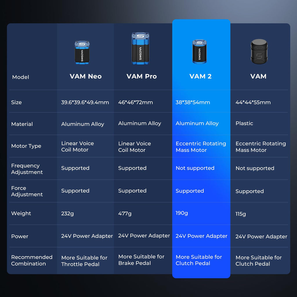Click 'Eccentric Rotating Mass Motor' under VAM 2
This screenshot has width=297, height=297.
pos(201,147)
